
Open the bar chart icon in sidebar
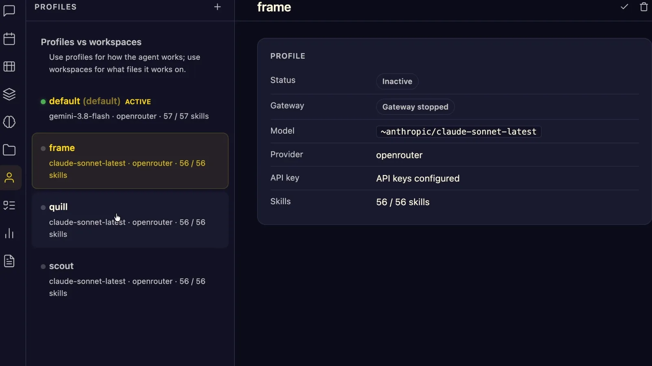tap(9, 233)
